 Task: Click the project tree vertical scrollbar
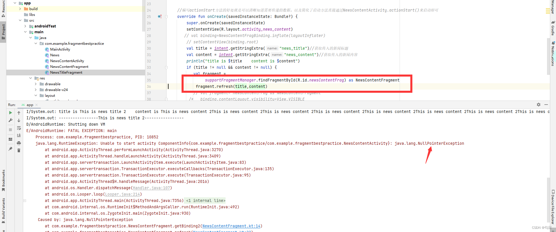[143, 16]
